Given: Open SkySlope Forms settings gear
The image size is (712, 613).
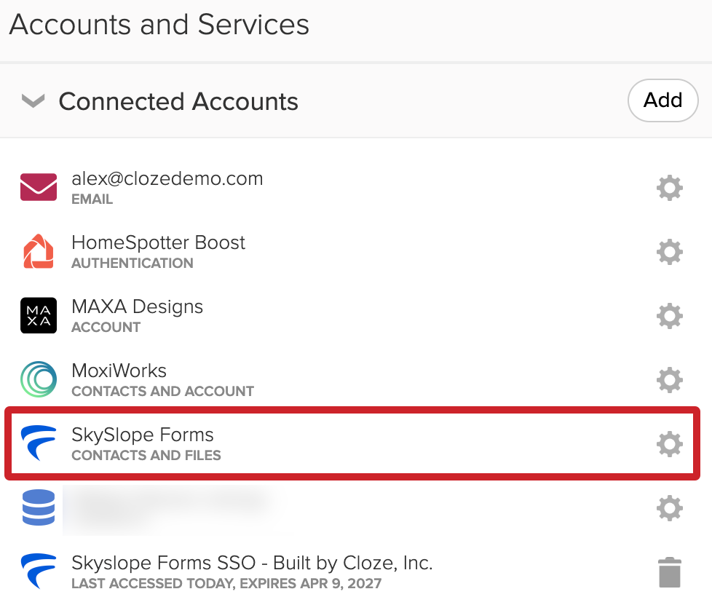Looking at the screenshot, I should coord(669,443).
